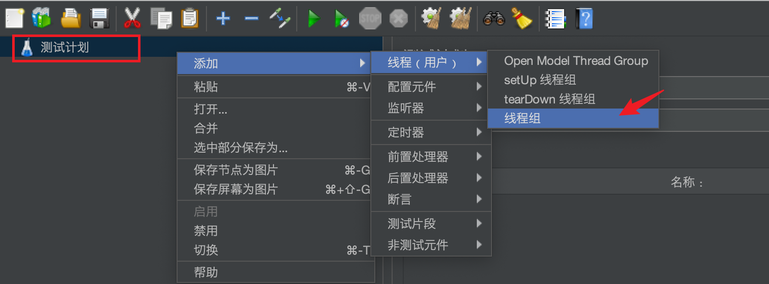
Task: Click the Shutdown round X icon
Action: click(x=399, y=19)
